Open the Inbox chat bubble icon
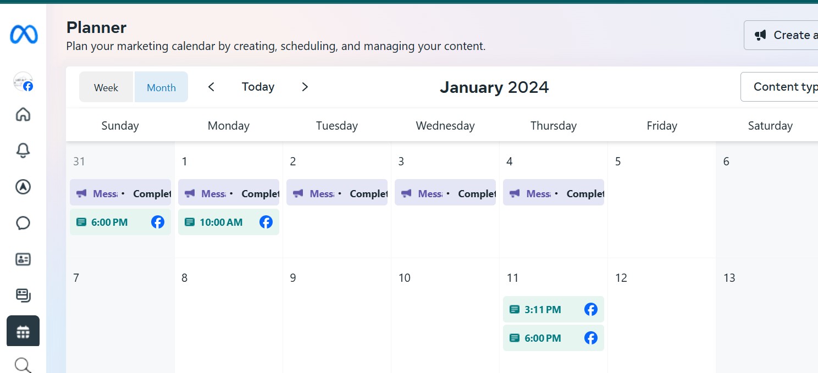Screen dimensions: 818x373 (x=23, y=223)
